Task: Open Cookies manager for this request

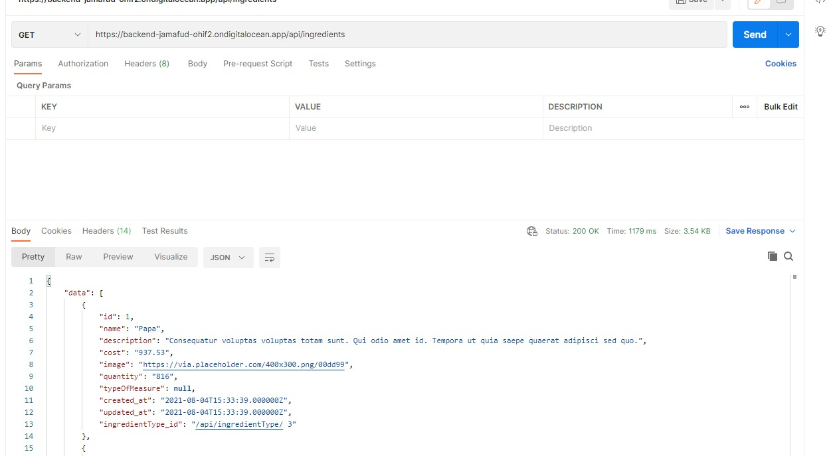Action: click(x=780, y=63)
